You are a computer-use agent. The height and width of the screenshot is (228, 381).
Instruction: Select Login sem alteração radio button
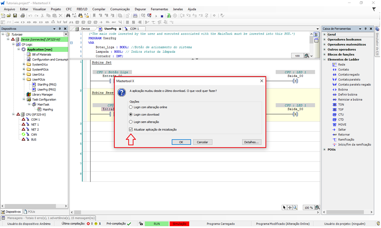click(x=131, y=122)
